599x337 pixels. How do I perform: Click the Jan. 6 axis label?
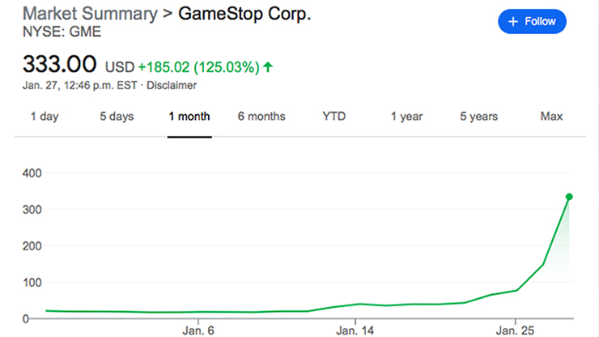click(198, 331)
